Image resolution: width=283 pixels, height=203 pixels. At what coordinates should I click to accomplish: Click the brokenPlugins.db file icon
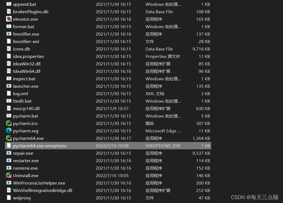(x=9, y=12)
